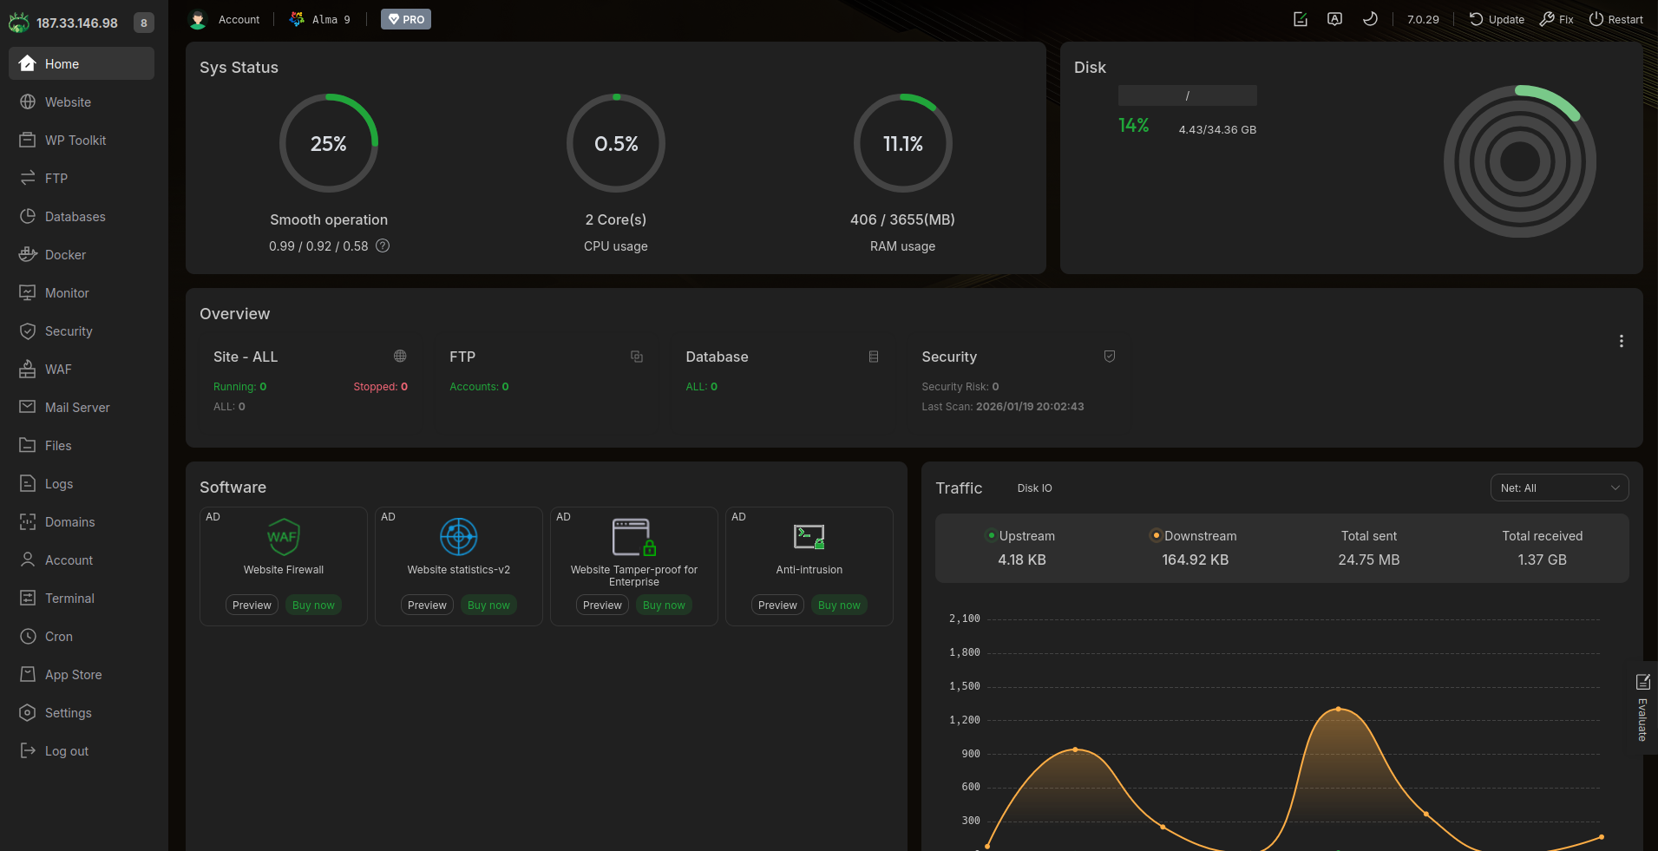Toggle the Upstream series in Traffic chart
Screen dimensions: 1658x851
point(1020,536)
